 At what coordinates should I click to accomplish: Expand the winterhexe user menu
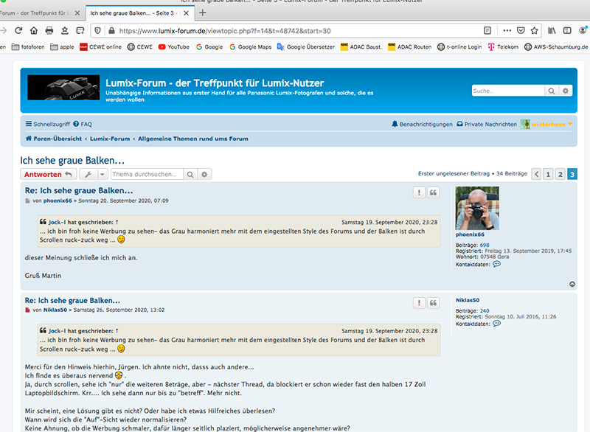(546, 125)
